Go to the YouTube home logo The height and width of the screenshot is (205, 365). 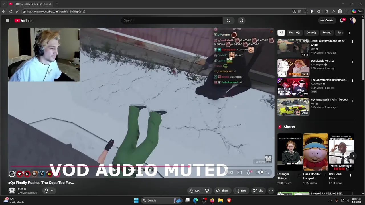(23, 20)
